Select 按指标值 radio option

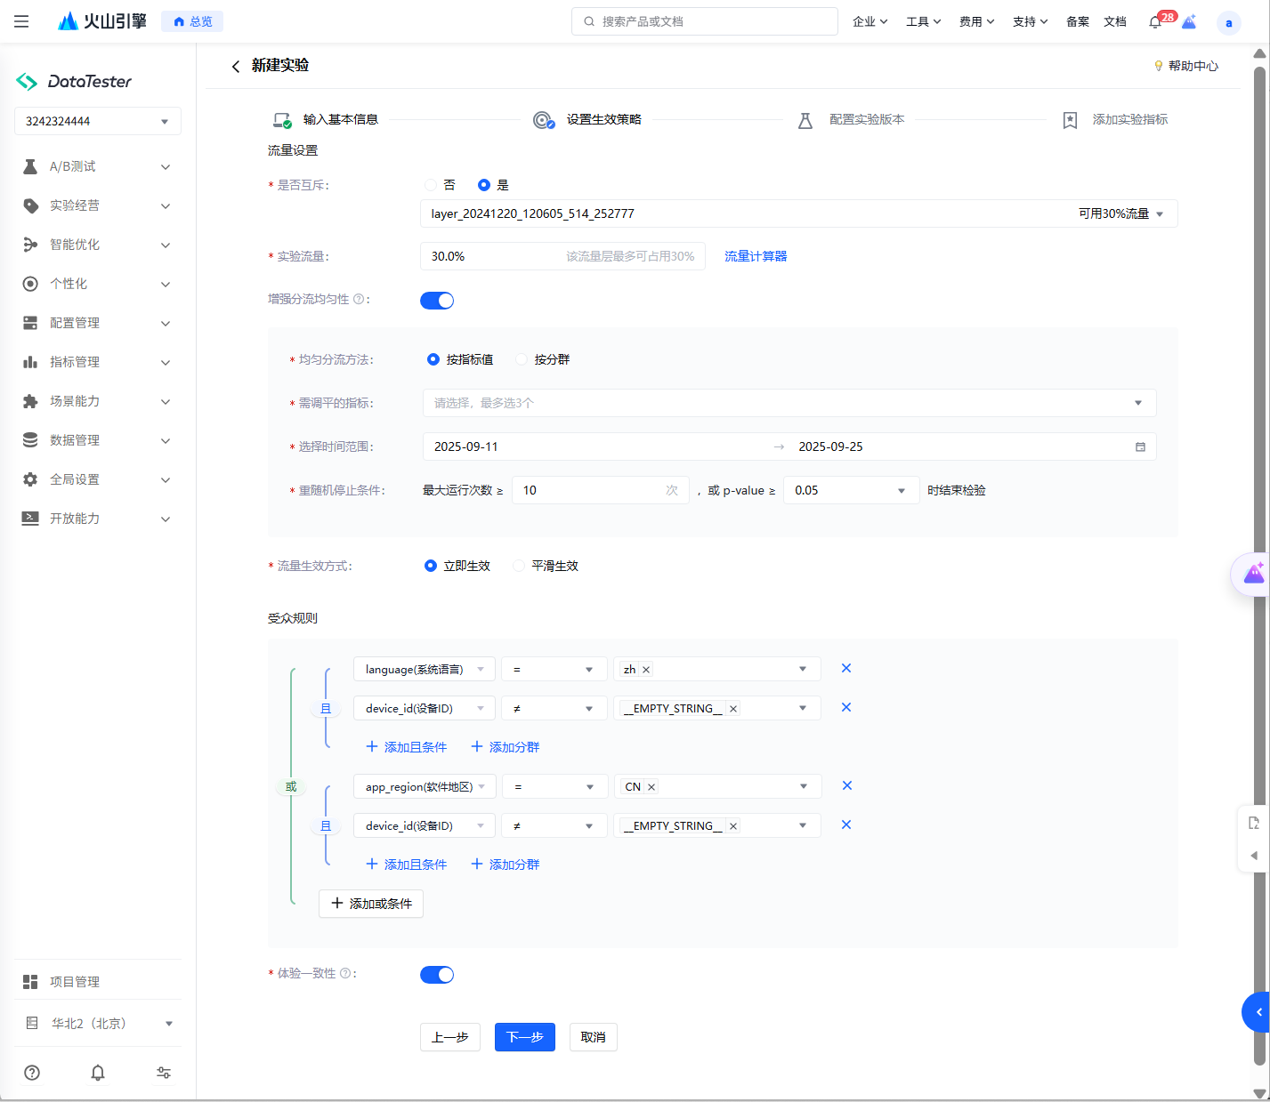pyautogui.click(x=433, y=359)
